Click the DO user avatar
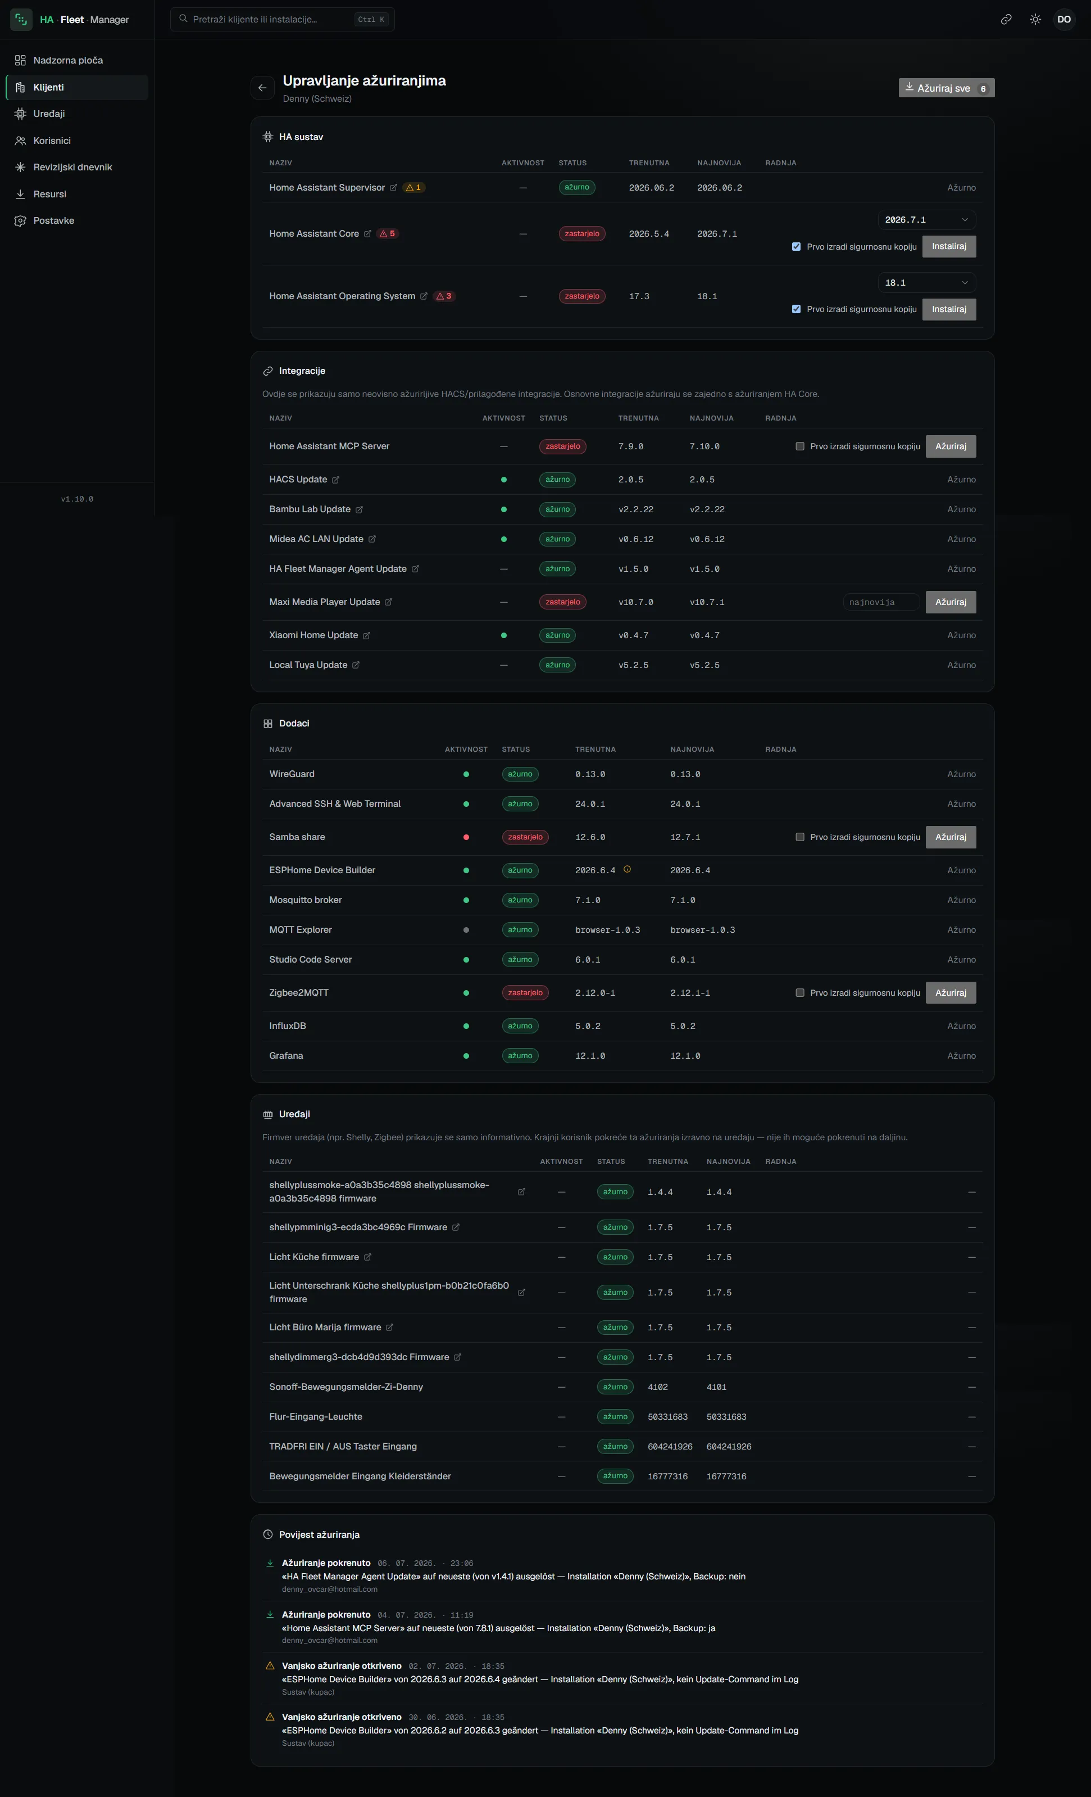 coord(1064,20)
